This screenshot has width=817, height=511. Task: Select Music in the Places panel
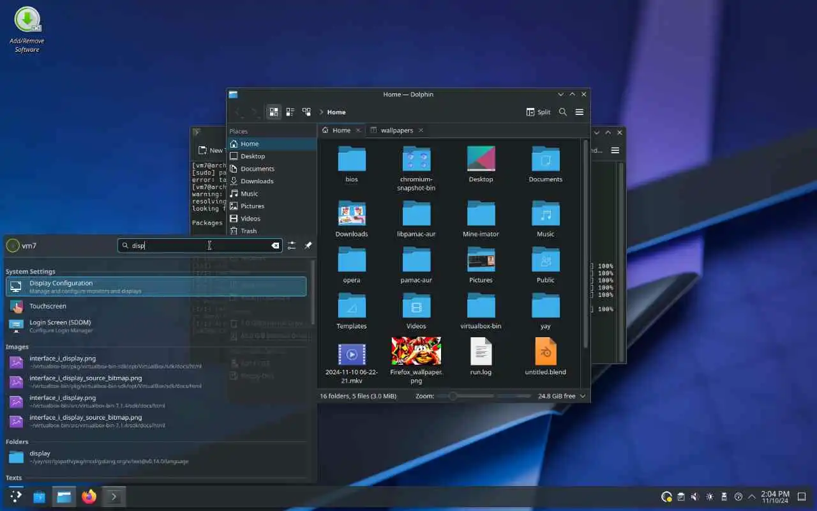pos(272,194)
